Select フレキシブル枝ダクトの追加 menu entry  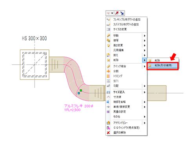pyautogui.click(x=126, y=20)
